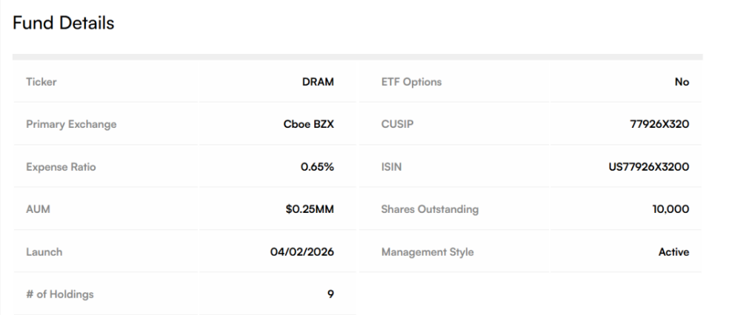746x315 pixels.
Task: Select the Expense Ratio label
Action: [x=61, y=167]
